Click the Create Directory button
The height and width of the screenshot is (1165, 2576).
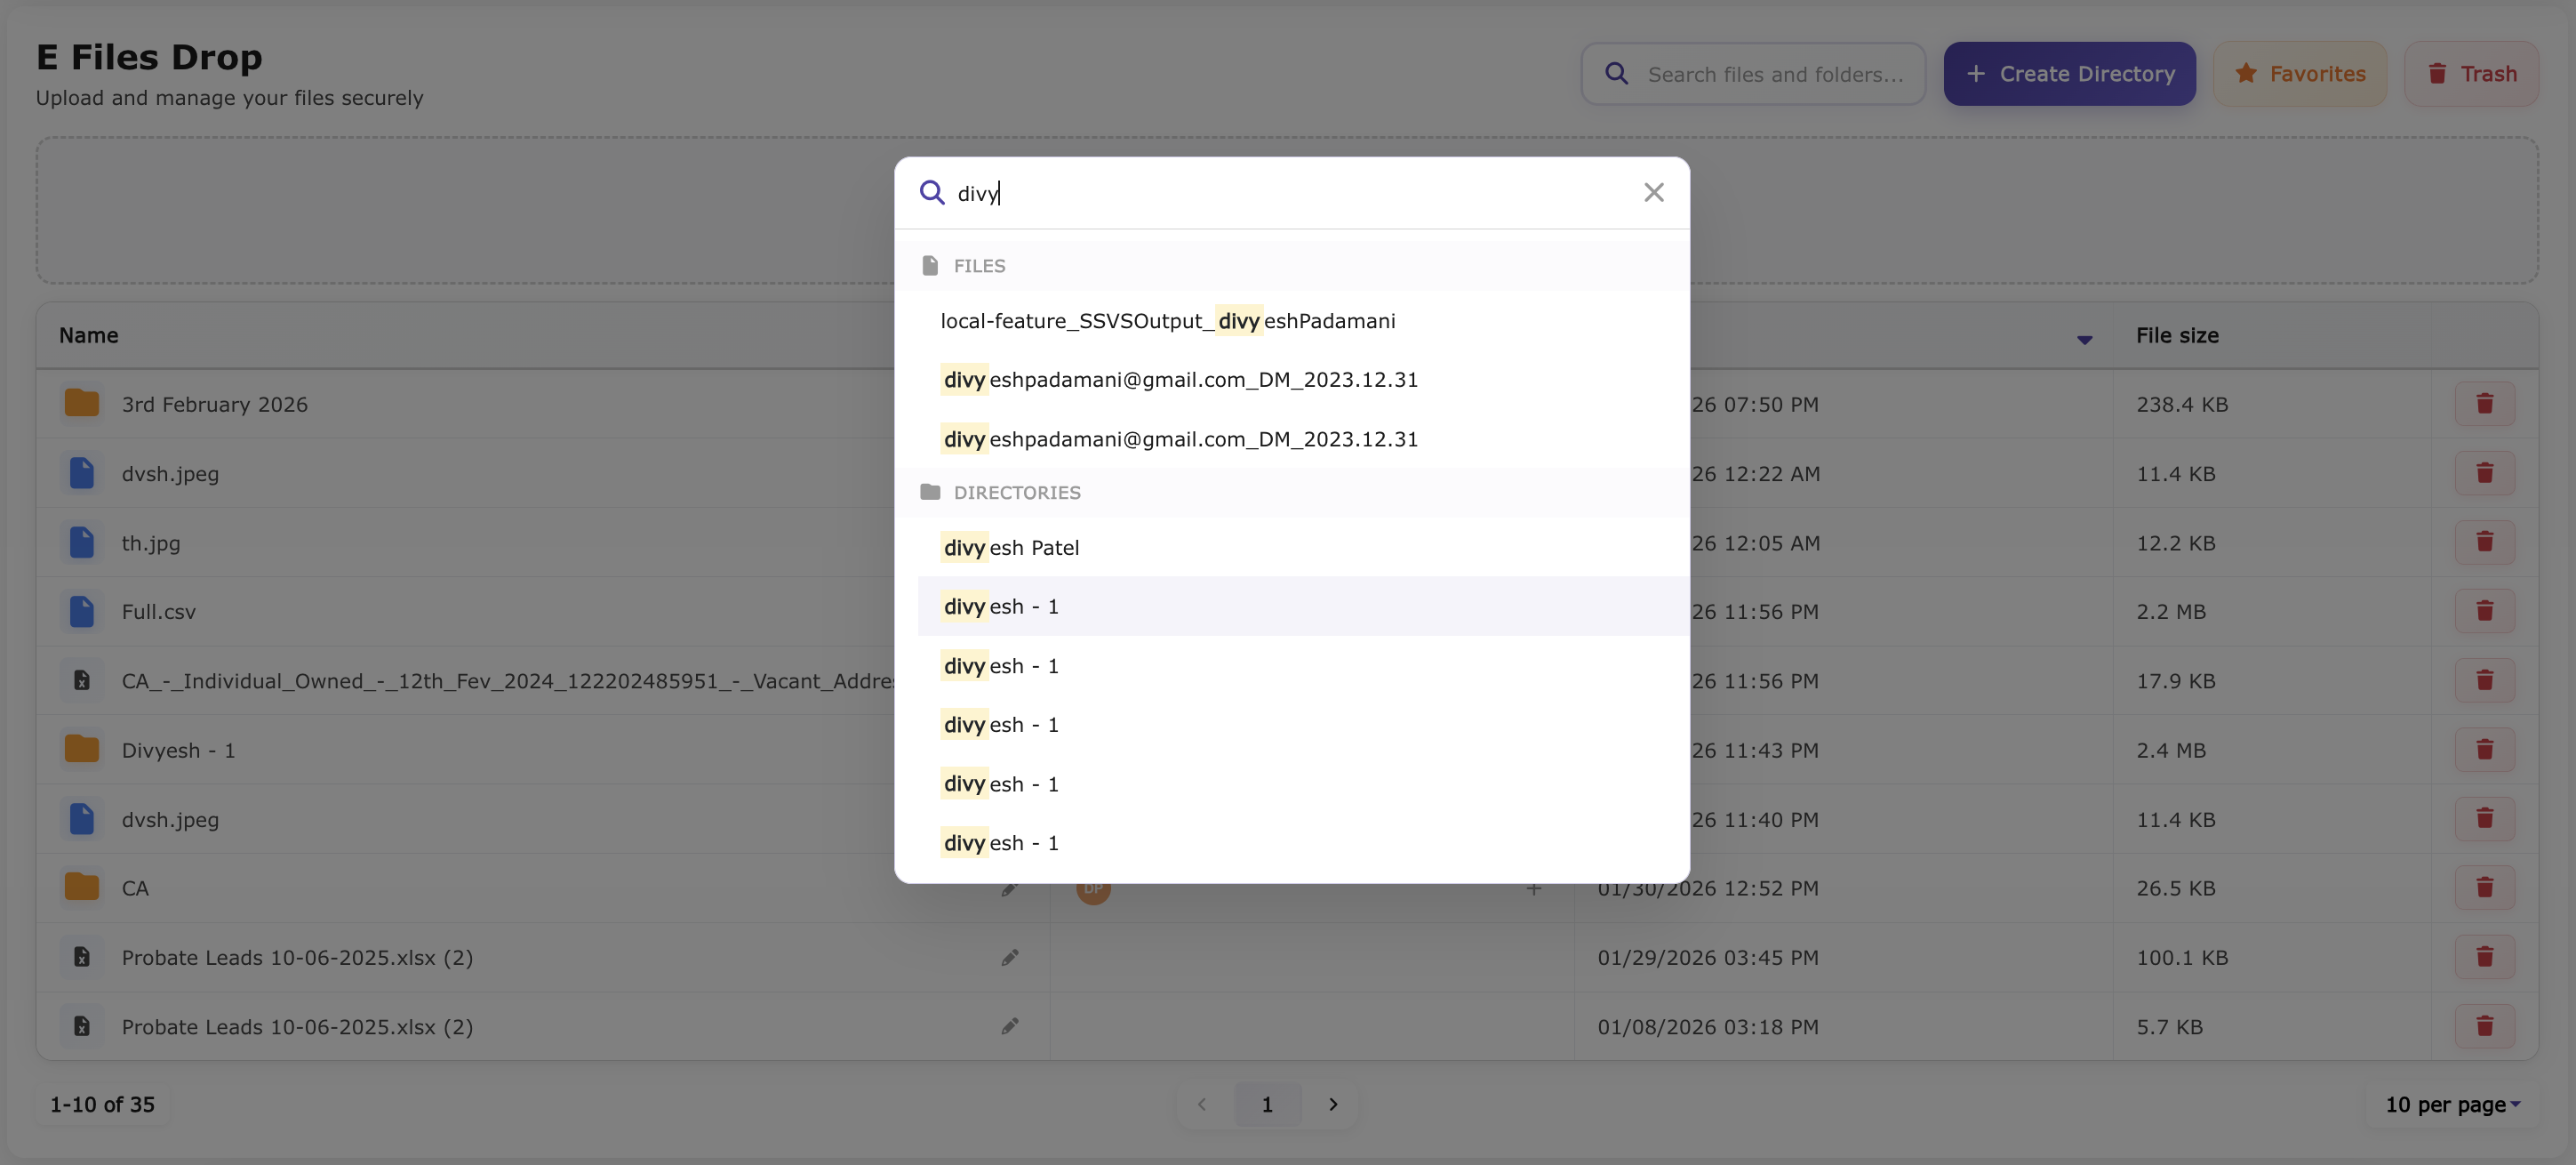tap(2069, 73)
